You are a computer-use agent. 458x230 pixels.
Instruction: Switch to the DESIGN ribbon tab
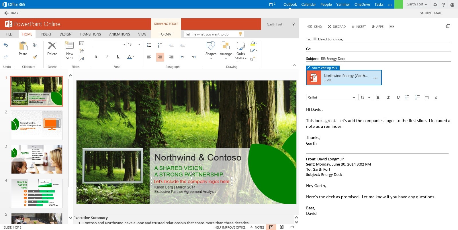point(66,34)
